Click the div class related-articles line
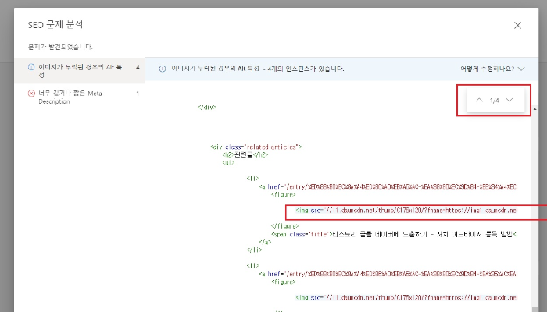The width and height of the screenshot is (547, 312). click(x=256, y=147)
